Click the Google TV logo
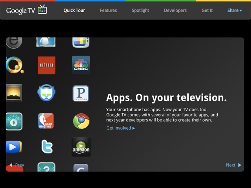This screenshot has height=188, width=251. point(26,10)
